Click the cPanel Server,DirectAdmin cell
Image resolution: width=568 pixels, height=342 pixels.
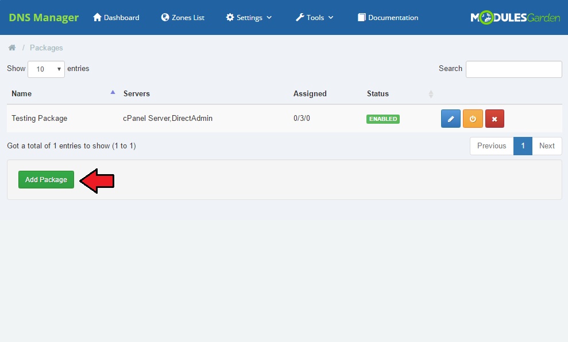168,119
